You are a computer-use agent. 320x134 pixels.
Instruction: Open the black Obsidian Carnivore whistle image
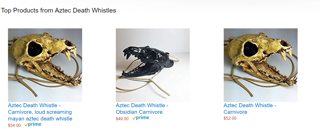pos(153,65)
